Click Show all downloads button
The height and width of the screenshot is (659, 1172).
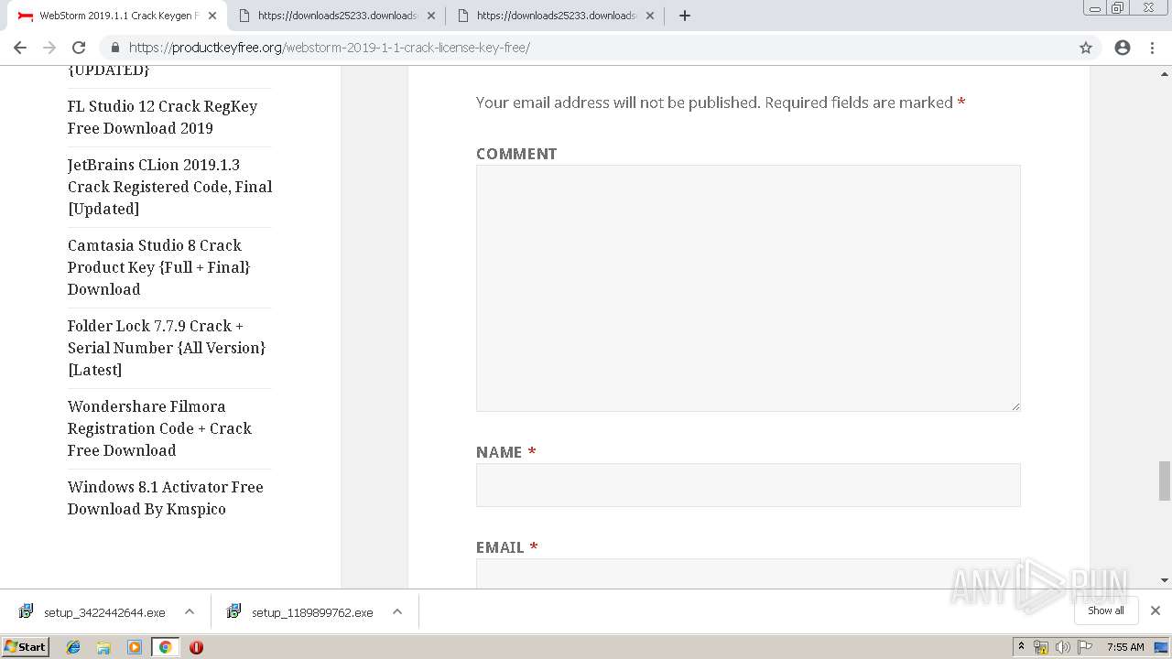[1106, 610]
